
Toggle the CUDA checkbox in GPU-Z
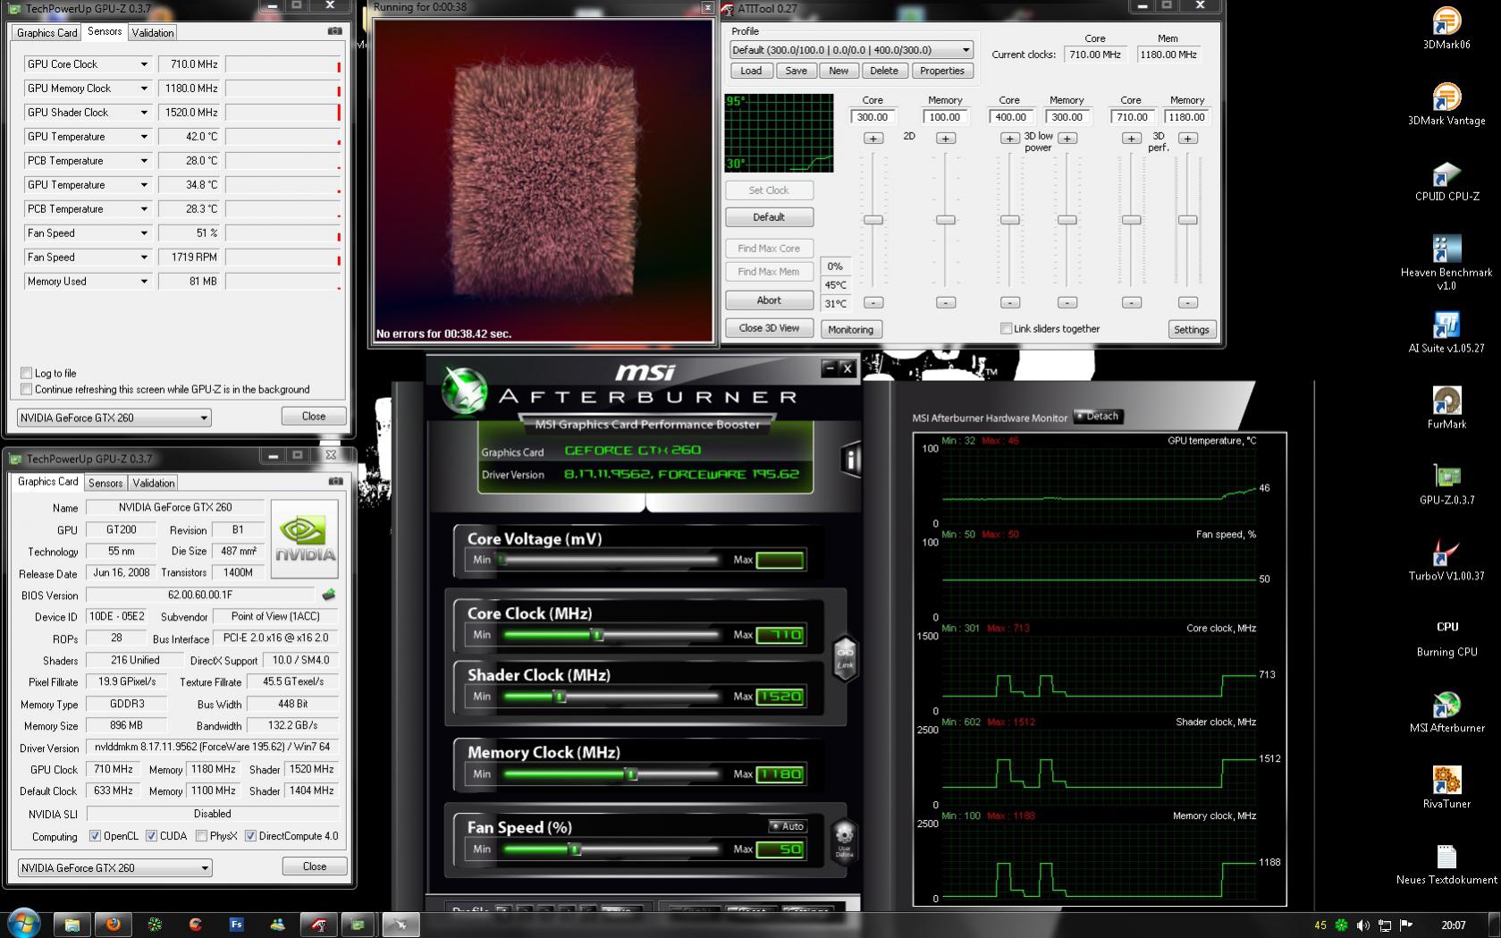pyautogui.click(x=151, y=836)
